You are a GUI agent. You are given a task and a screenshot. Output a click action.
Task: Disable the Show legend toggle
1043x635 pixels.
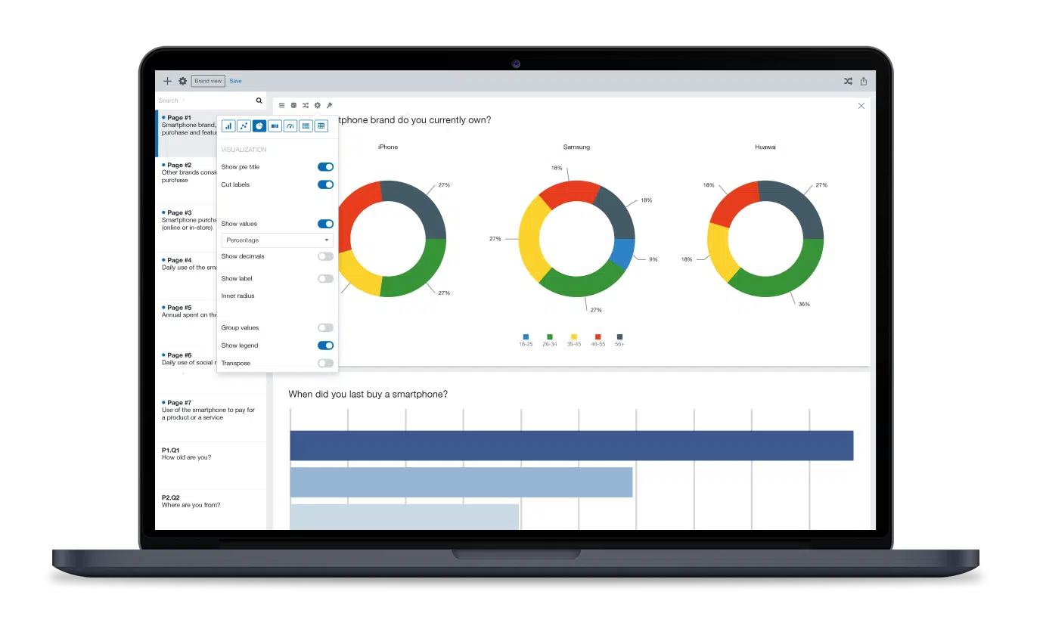(x=325, y=345)
